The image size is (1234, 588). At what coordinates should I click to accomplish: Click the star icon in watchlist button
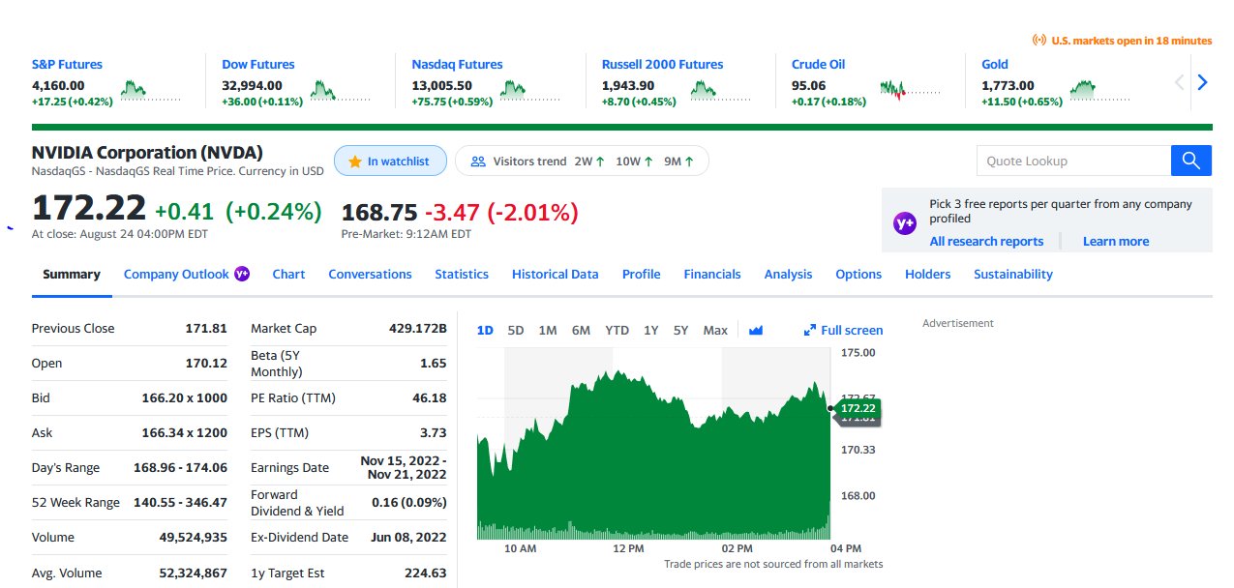pos(355,162)
